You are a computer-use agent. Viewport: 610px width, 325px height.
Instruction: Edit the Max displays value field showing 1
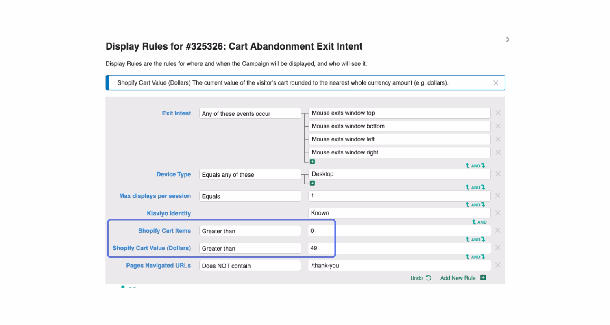(399, 195)
